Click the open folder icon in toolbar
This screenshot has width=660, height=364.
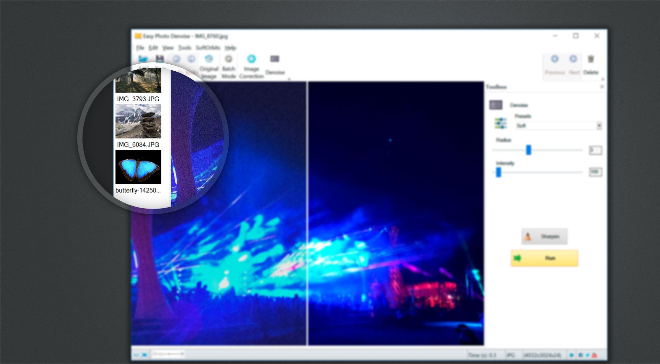pos(143,59)
